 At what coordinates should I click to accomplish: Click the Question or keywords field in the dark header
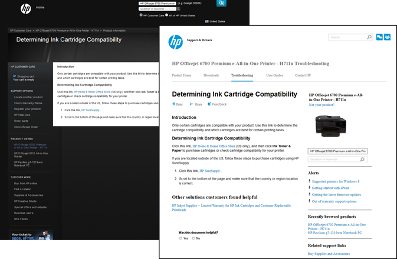click(158, 9)
